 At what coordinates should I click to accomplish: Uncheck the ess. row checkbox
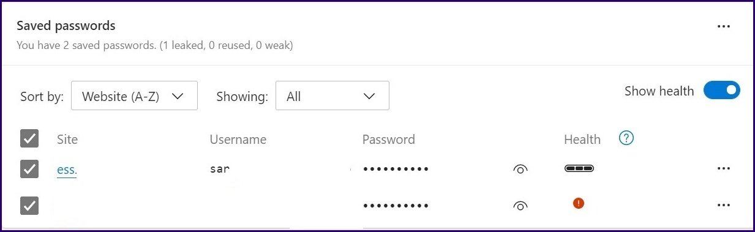[29, 169]
